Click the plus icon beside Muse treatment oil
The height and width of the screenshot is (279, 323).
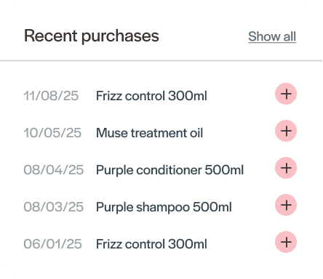(x=286, y=131)
